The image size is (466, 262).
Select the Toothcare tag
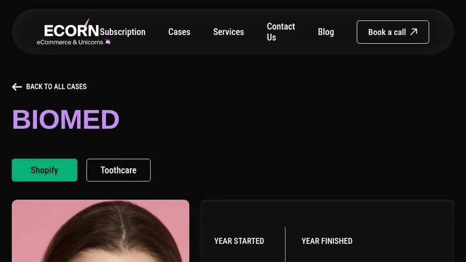pos(118,170)
